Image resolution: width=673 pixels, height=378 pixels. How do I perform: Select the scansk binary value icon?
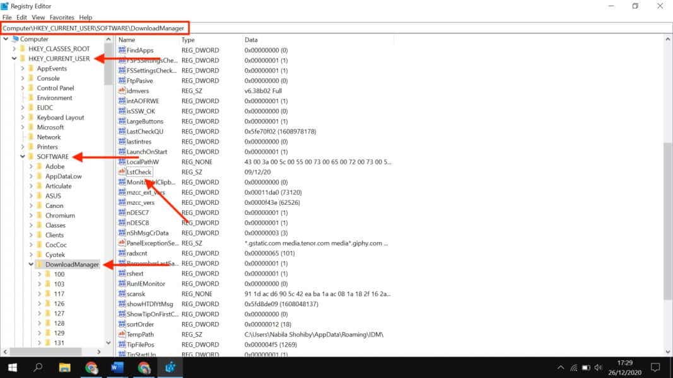click(122, 294)
